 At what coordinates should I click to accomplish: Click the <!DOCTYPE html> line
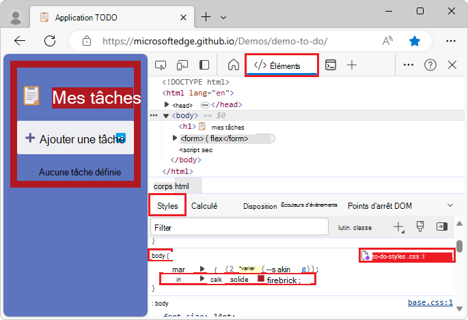pos(196,82)
